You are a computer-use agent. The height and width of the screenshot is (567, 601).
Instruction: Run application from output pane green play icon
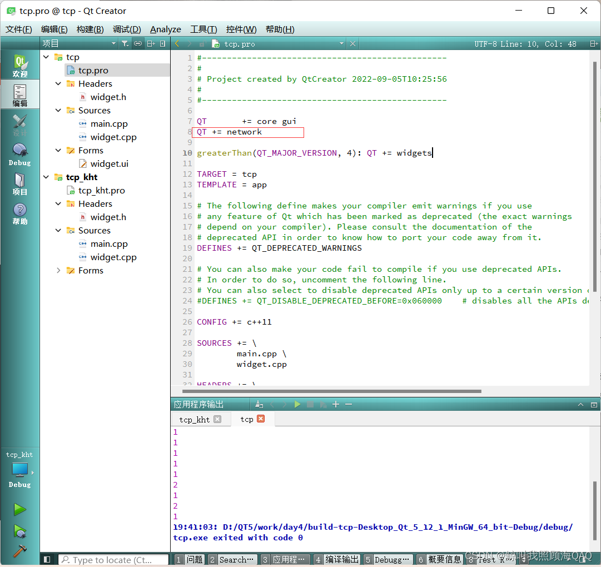[x=297, y=404]
